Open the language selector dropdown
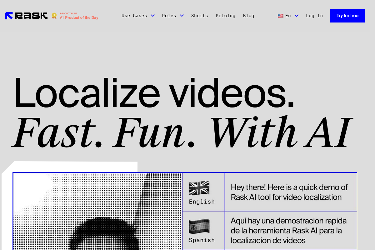This screenshot has height=250, width=375. [x=288, y=16]
